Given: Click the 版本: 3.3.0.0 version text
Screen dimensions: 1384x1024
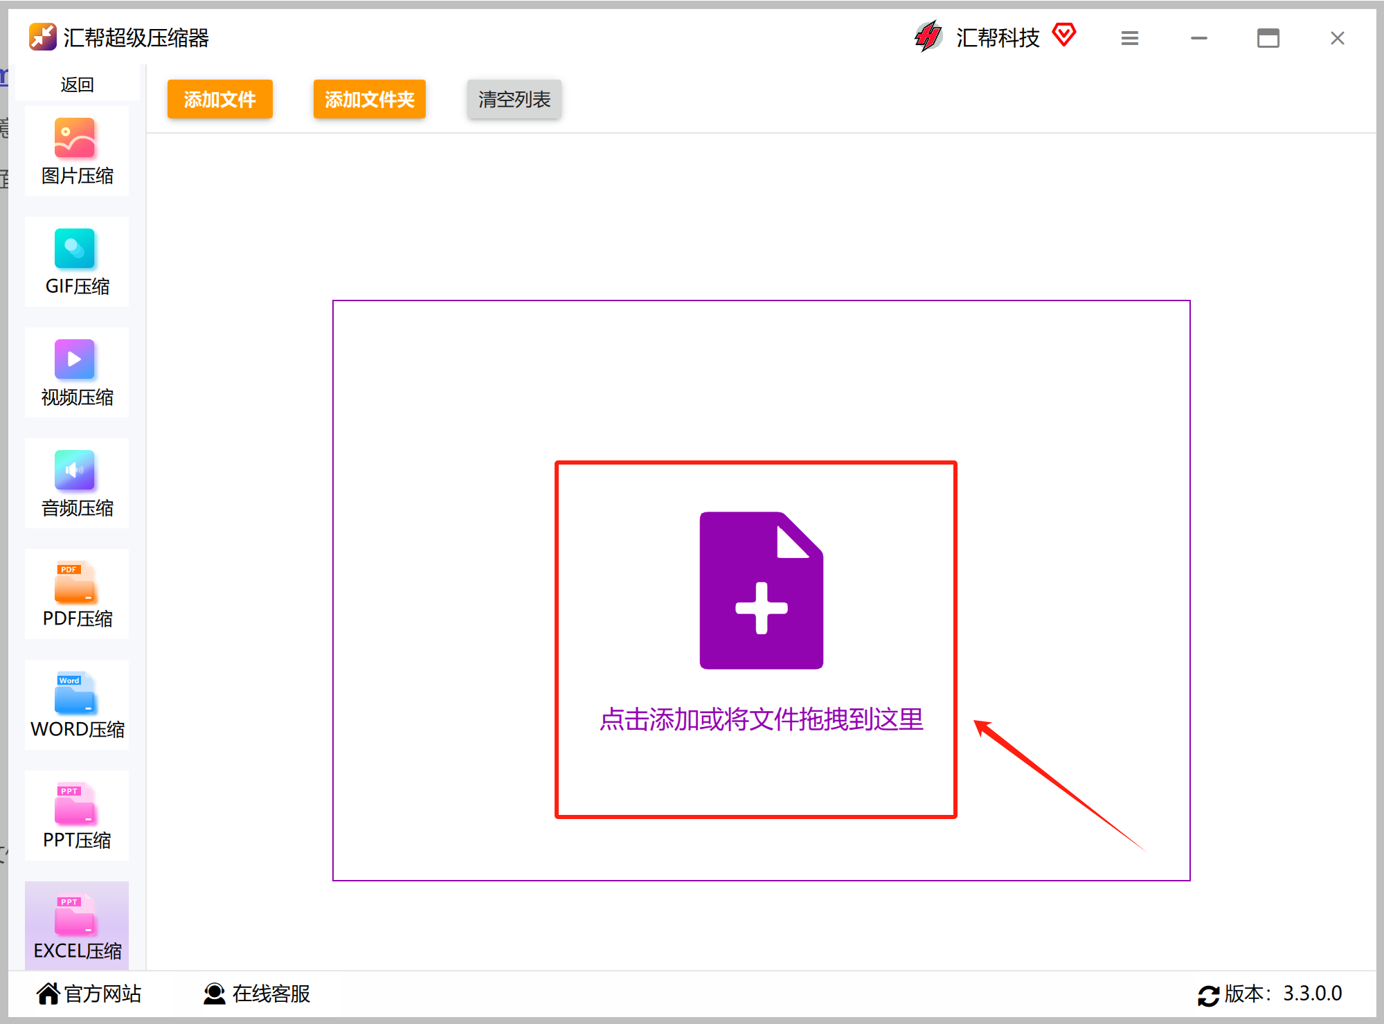Looking at the screenshot, I should click(x=1283, y=994).
